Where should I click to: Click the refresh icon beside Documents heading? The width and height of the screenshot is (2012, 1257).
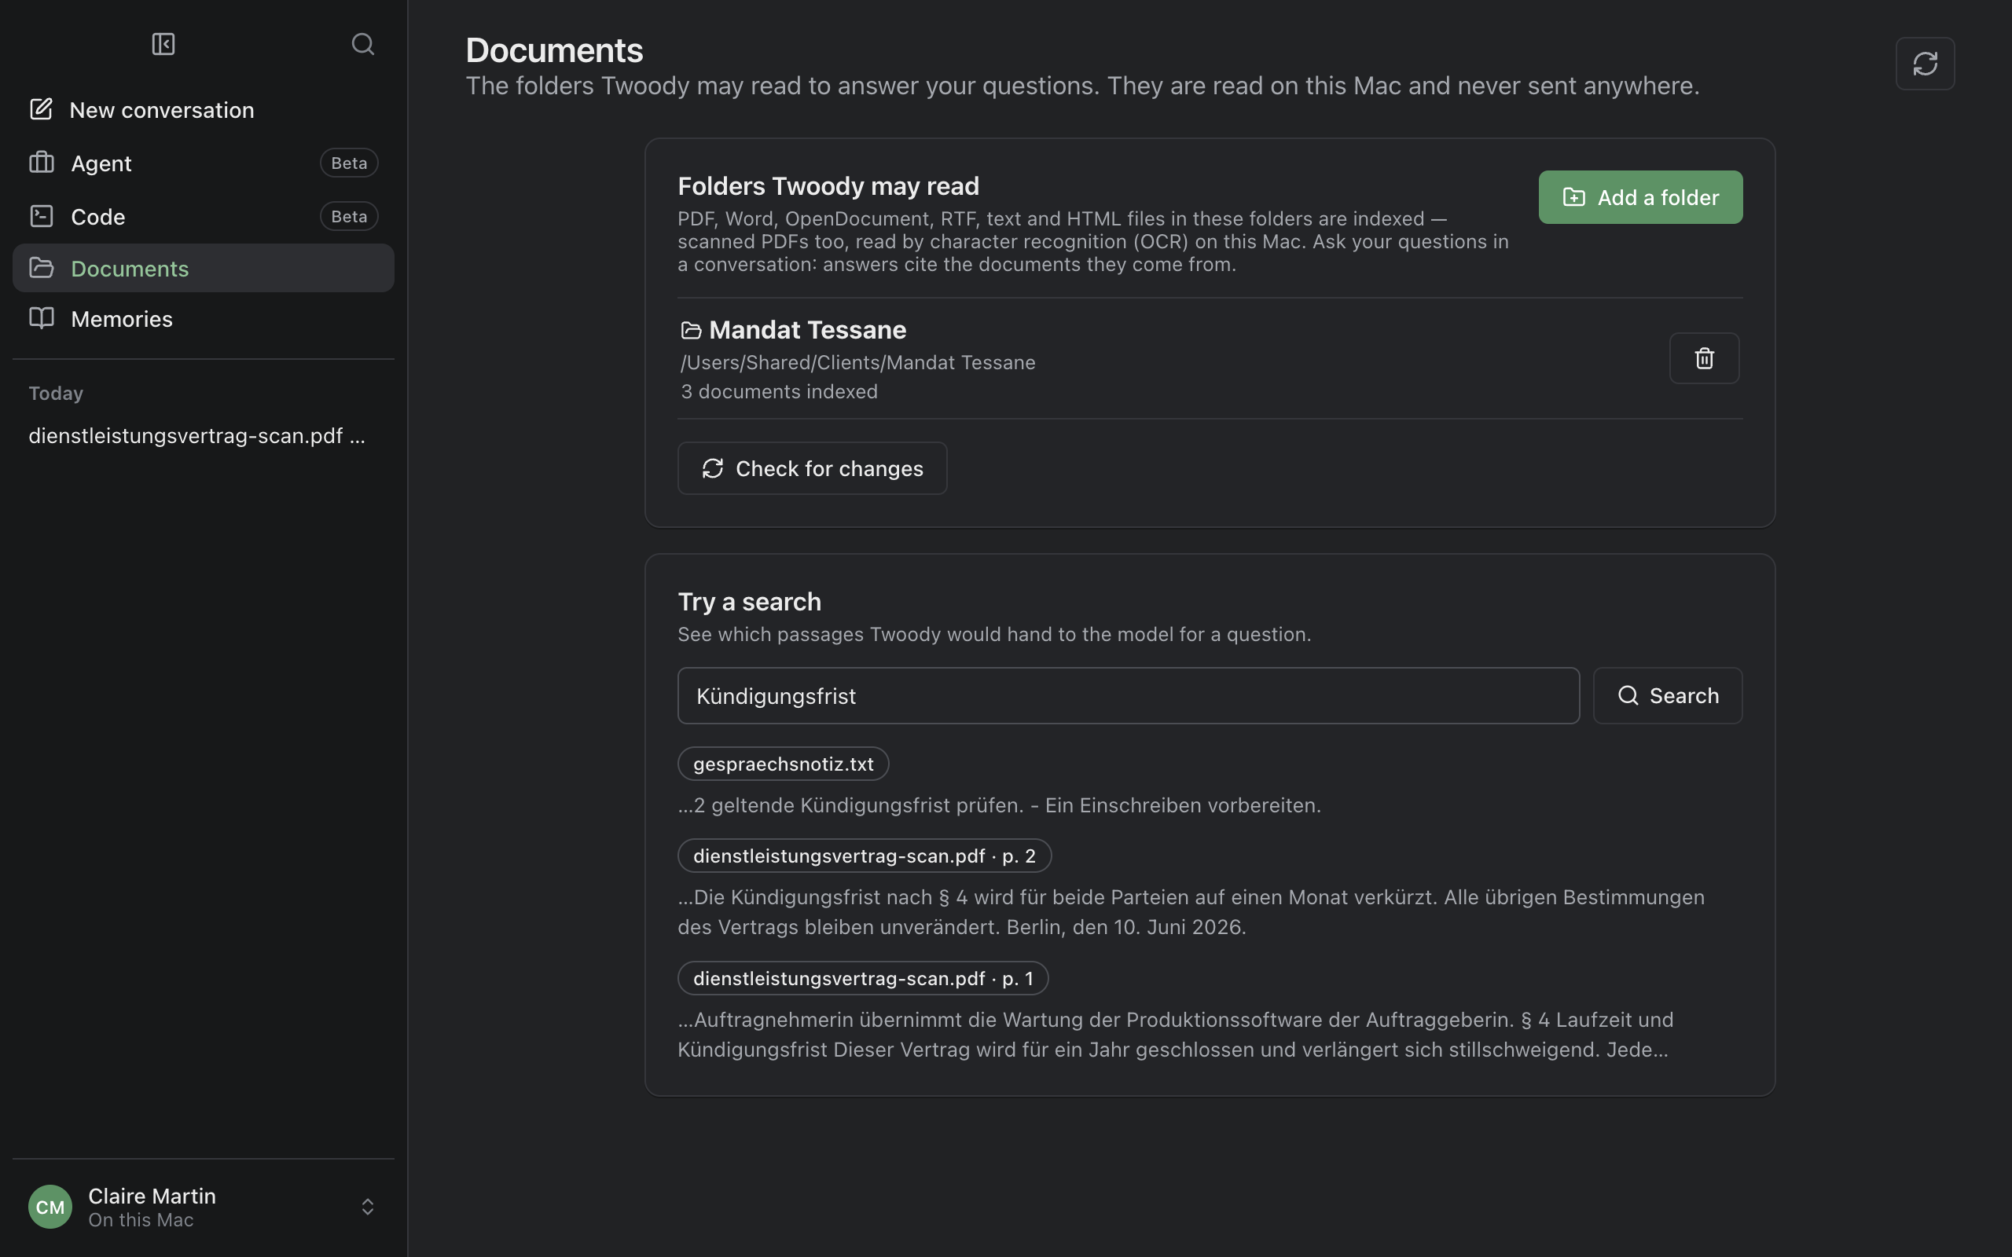click(x=1925, y=63)
